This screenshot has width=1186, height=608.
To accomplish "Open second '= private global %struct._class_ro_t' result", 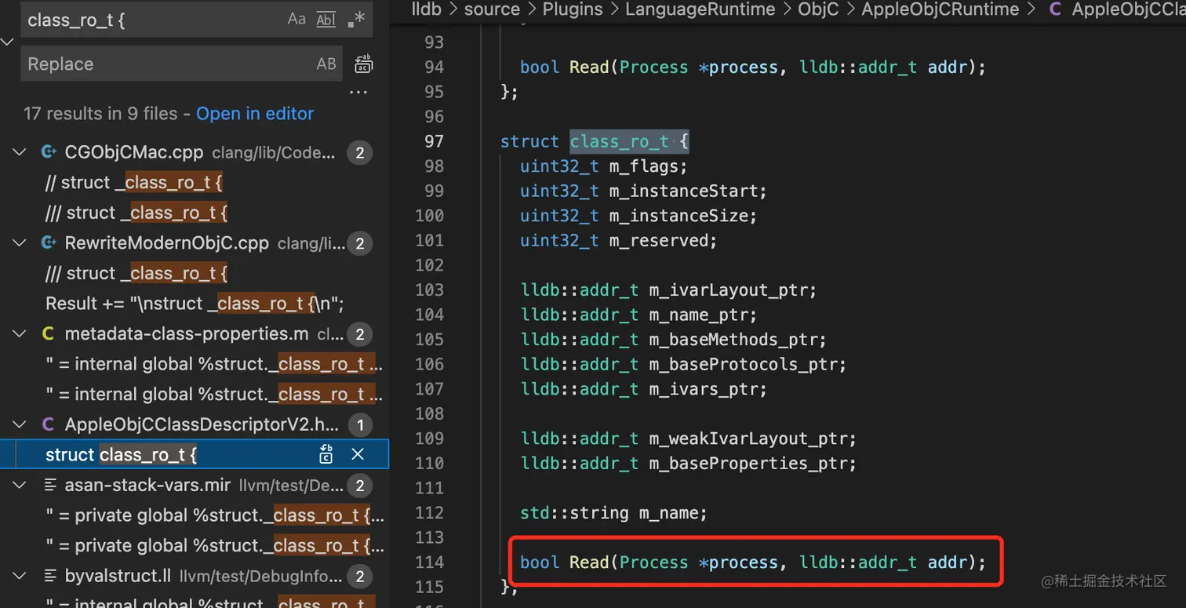I will pos(216,546).
